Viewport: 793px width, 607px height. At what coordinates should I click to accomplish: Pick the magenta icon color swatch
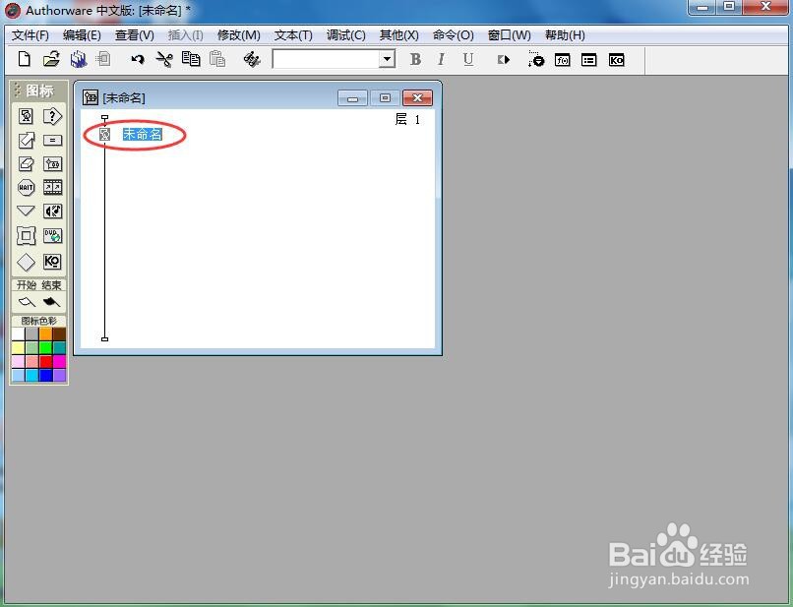(x=59, y=361)
